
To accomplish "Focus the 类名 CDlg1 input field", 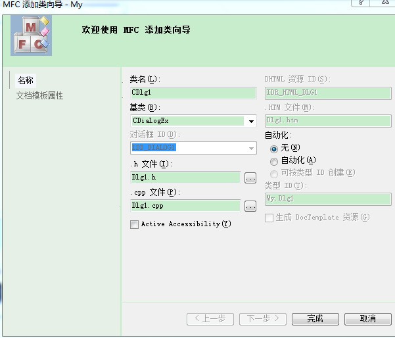I will [193, 93].
